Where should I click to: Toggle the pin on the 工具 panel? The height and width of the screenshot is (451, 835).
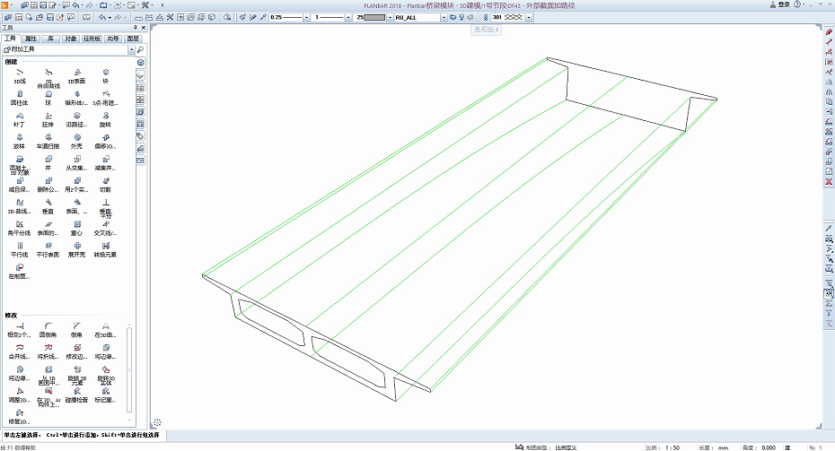click(136, 28)
